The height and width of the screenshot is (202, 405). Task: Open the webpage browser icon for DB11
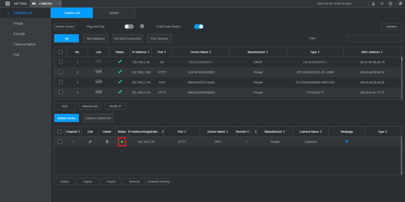(347, 142)
